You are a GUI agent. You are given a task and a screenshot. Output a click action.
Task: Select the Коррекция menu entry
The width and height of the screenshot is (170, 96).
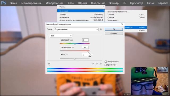[81, 11]
